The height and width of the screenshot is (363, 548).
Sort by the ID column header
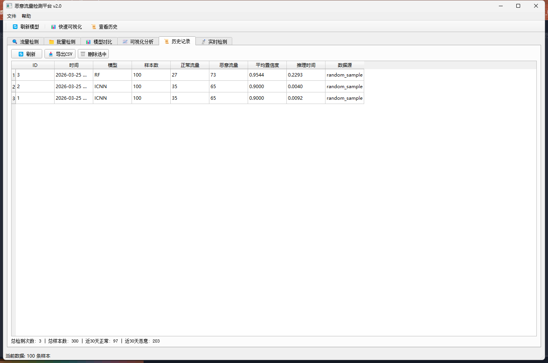click(35, 65)
